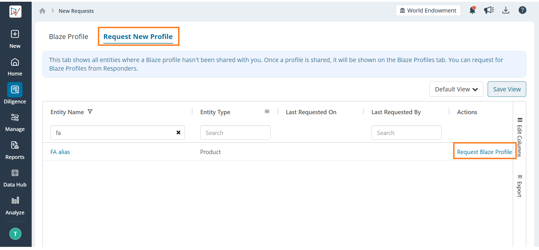The image size is (539, 250).
Task: Open the user avatar T menu
Action: tap(15, 234)
